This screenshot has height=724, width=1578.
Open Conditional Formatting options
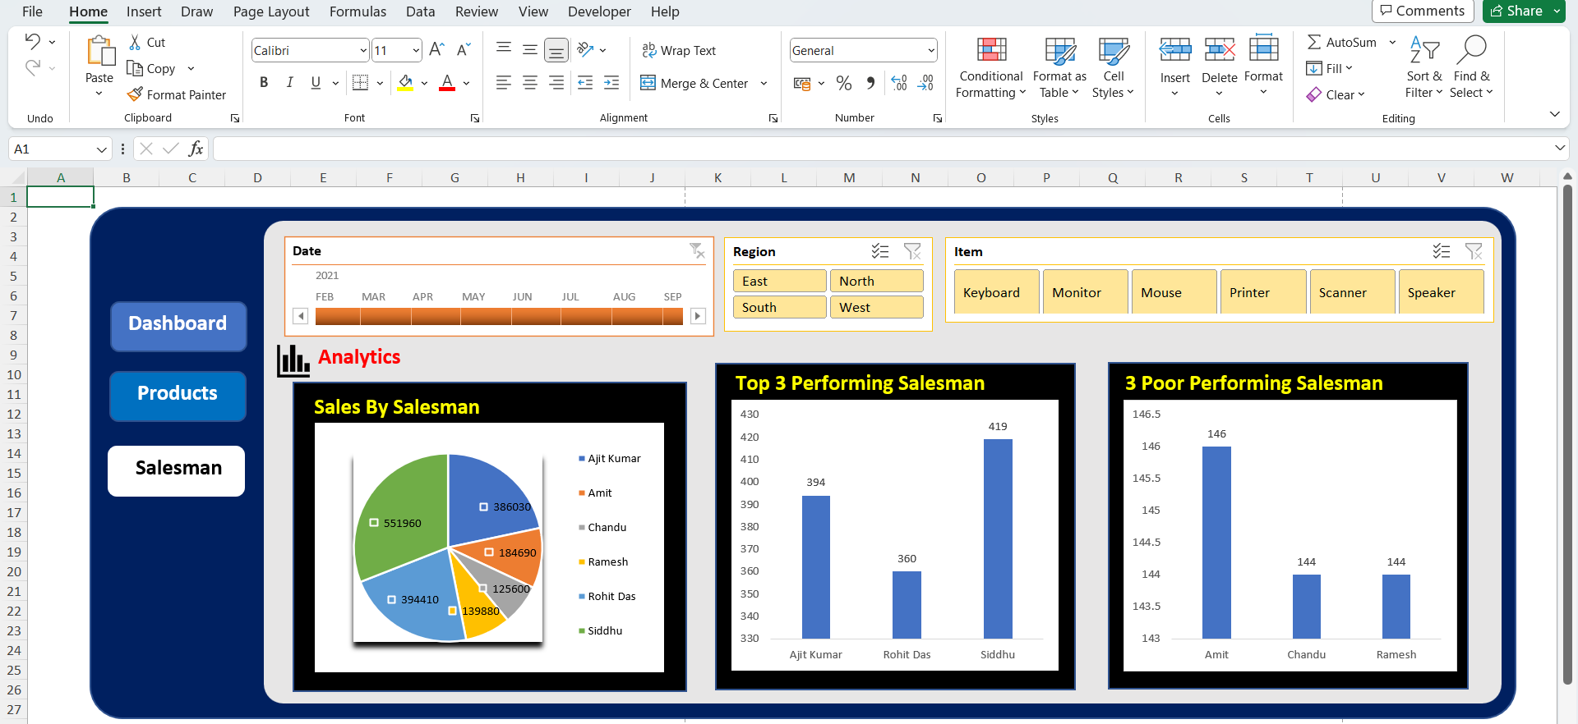coord(991,68)
